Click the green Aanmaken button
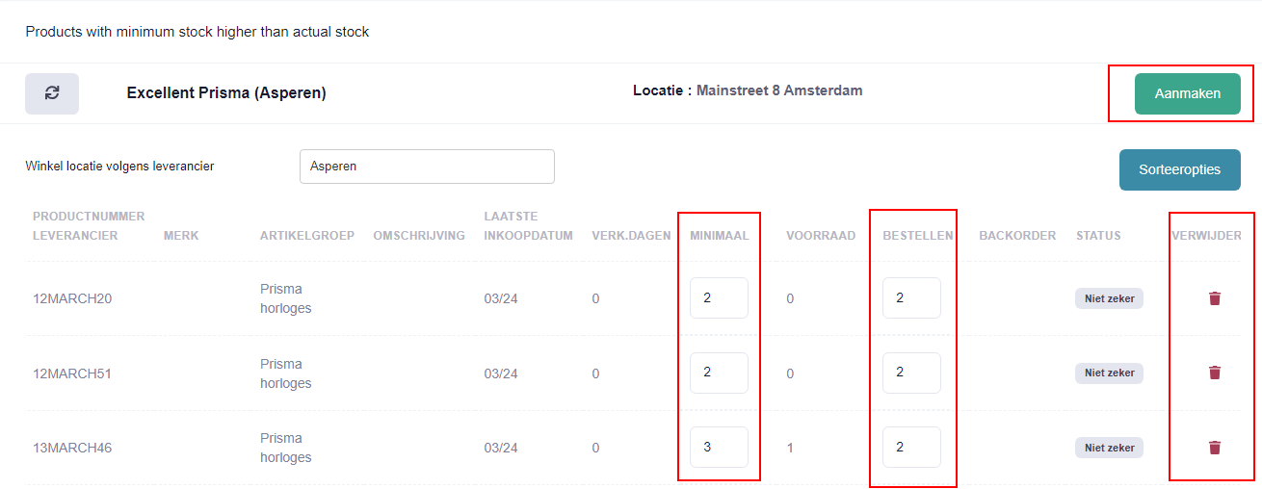The height and width of the screenshot is (489, 1262). click(x=1187, y=93)
